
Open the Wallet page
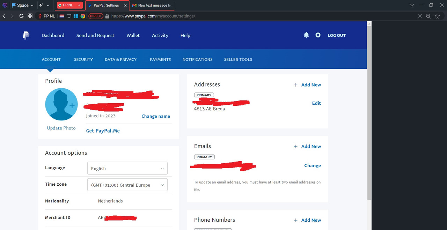click(x=133, y=35)
